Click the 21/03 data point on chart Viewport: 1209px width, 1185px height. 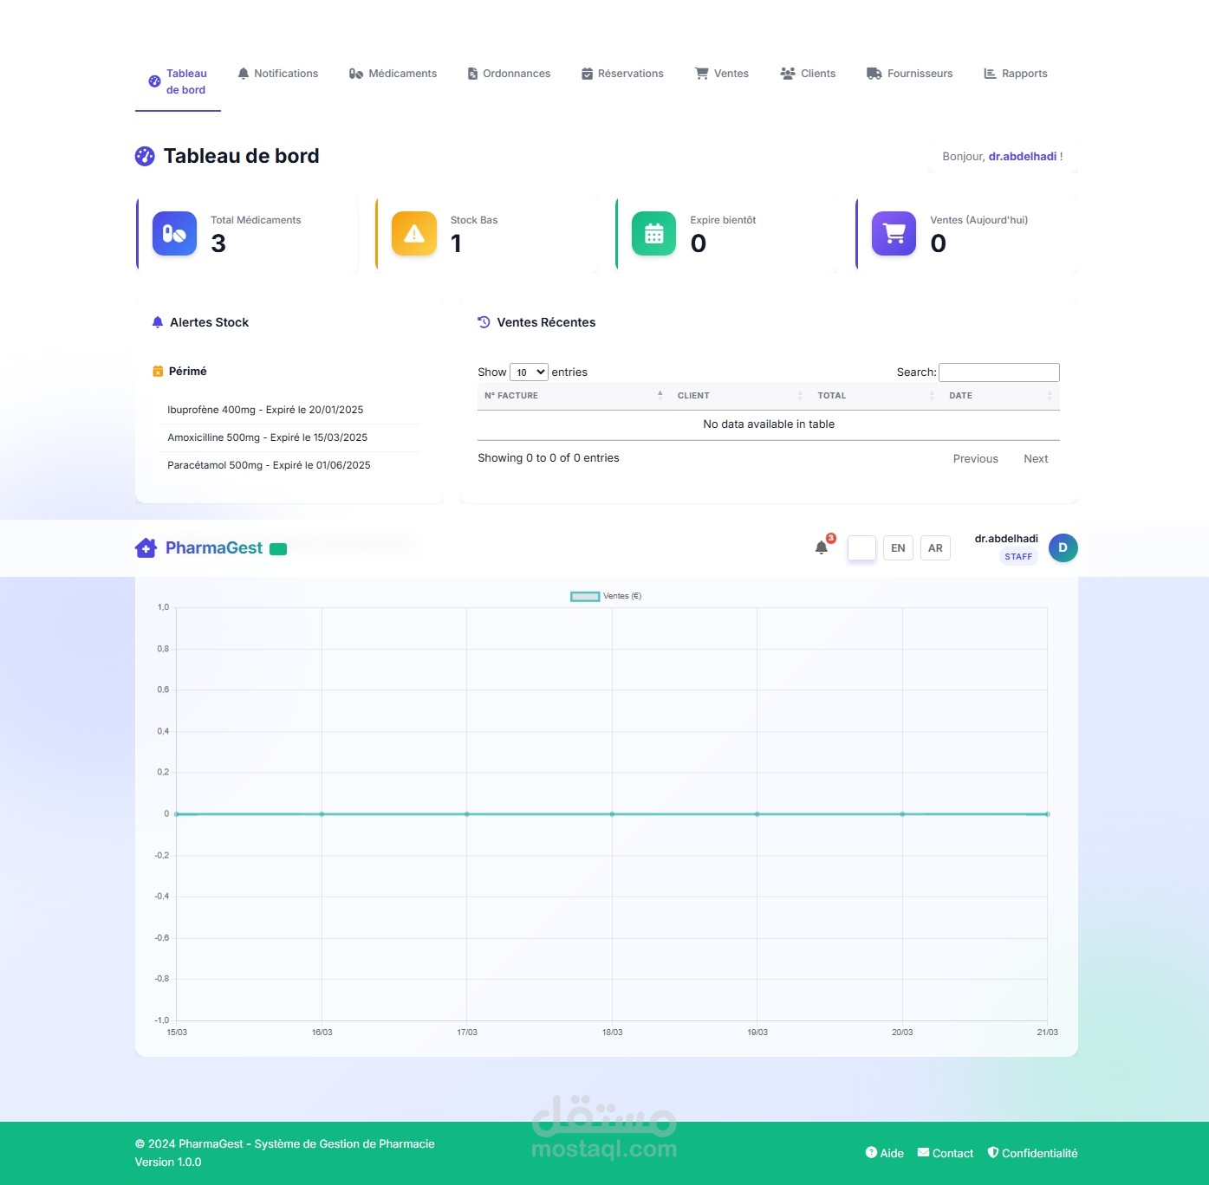point(1047,814)
